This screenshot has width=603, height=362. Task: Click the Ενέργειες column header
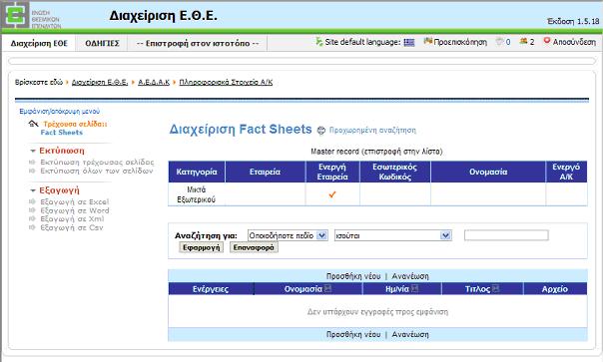[211, 289]
